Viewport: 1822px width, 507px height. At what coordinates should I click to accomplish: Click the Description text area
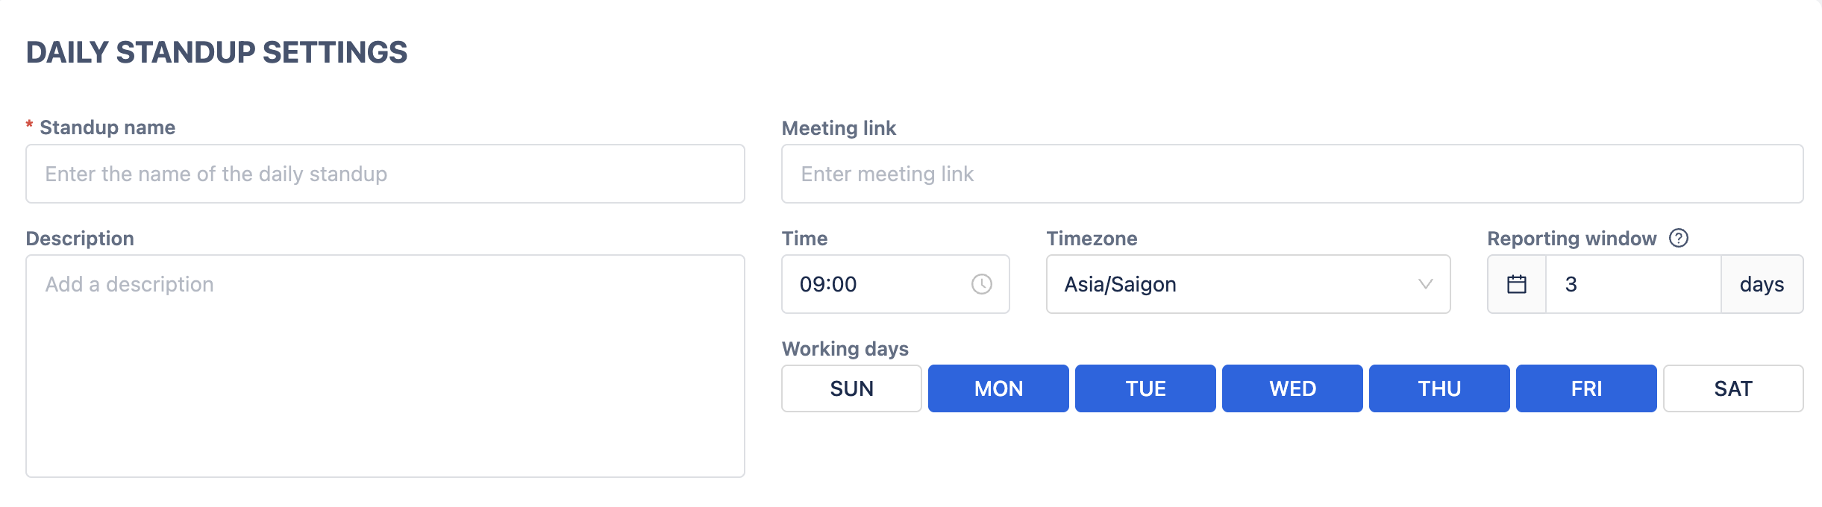tap(385, 365)
